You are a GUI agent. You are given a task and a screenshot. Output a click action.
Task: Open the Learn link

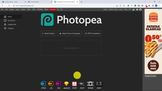pos(121,9)
